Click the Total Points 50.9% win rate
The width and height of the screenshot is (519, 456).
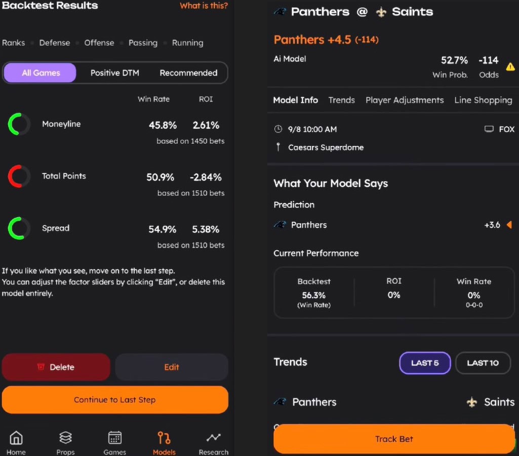click(x=160, y=177)
